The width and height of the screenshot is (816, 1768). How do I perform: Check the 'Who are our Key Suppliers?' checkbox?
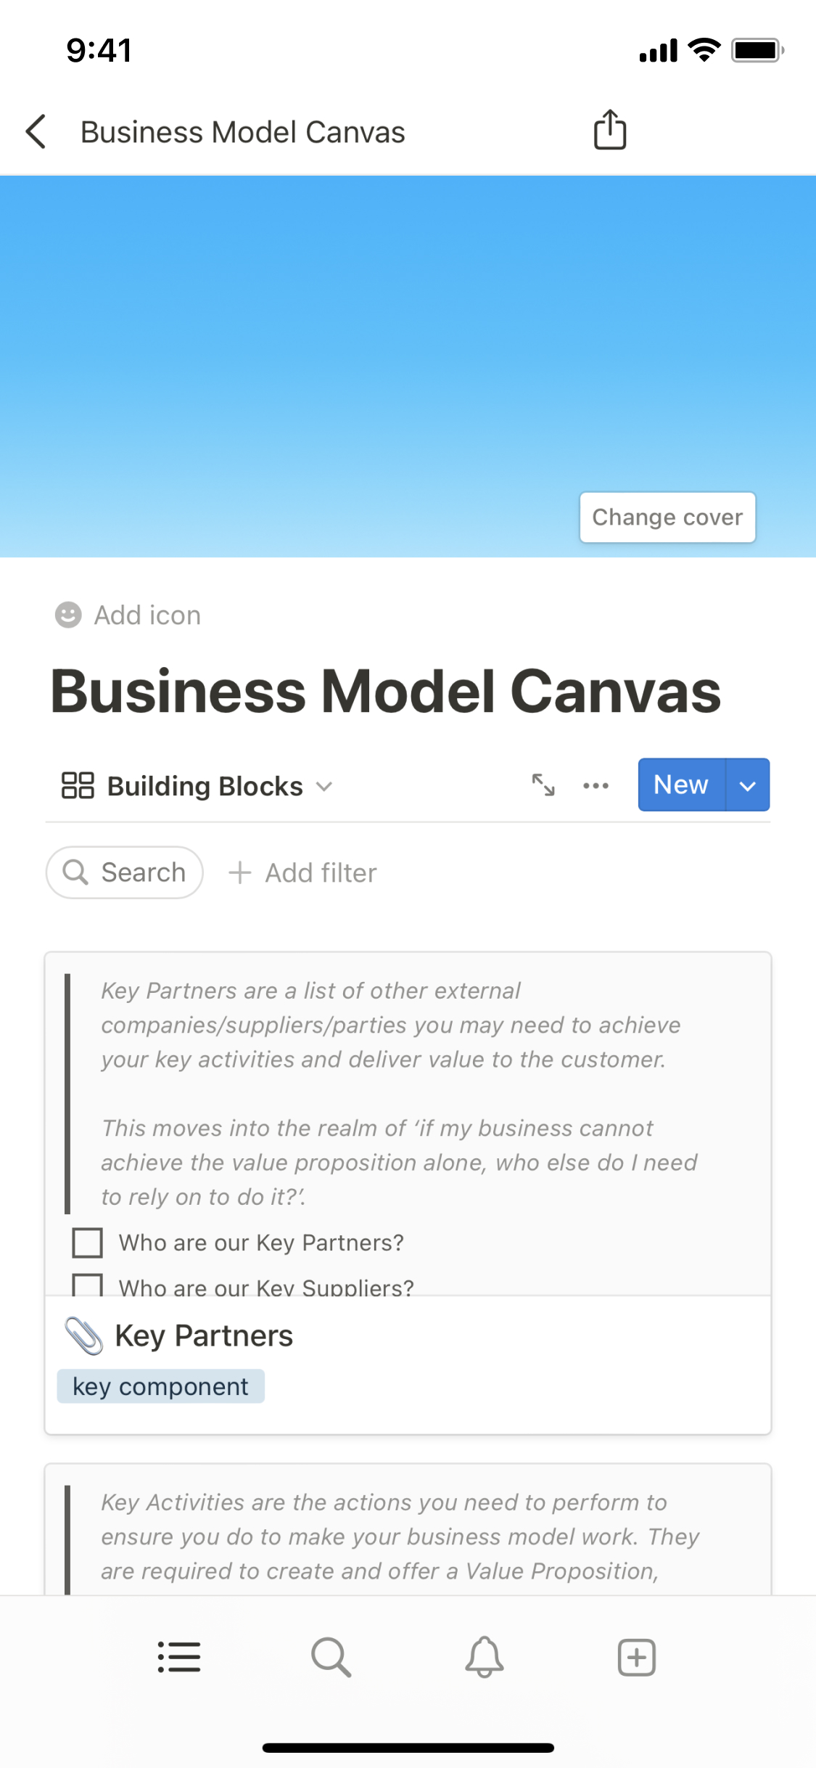click(x=88, y=1285)
